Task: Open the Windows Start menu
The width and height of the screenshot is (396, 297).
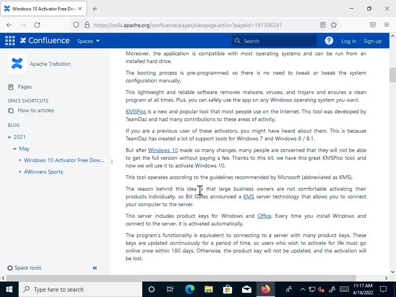Action: pyautogui.click(x=9, y=289)
